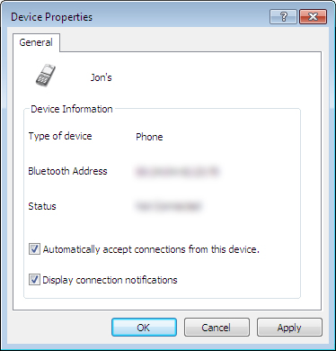Toggle the Automatically accept connections checkbox
The image size is (336, 351).
(x=34, y=249)
